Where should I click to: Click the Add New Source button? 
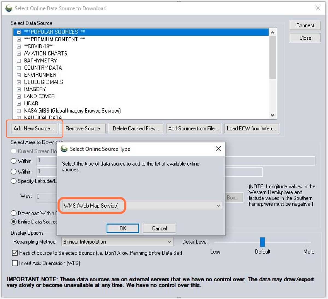pyautogui.click(x=34, y=128)
